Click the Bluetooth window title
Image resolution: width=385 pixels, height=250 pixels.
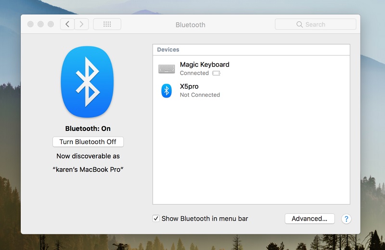click(190, 25)
